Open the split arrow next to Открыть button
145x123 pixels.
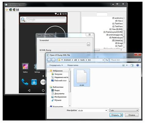point(122,115)
